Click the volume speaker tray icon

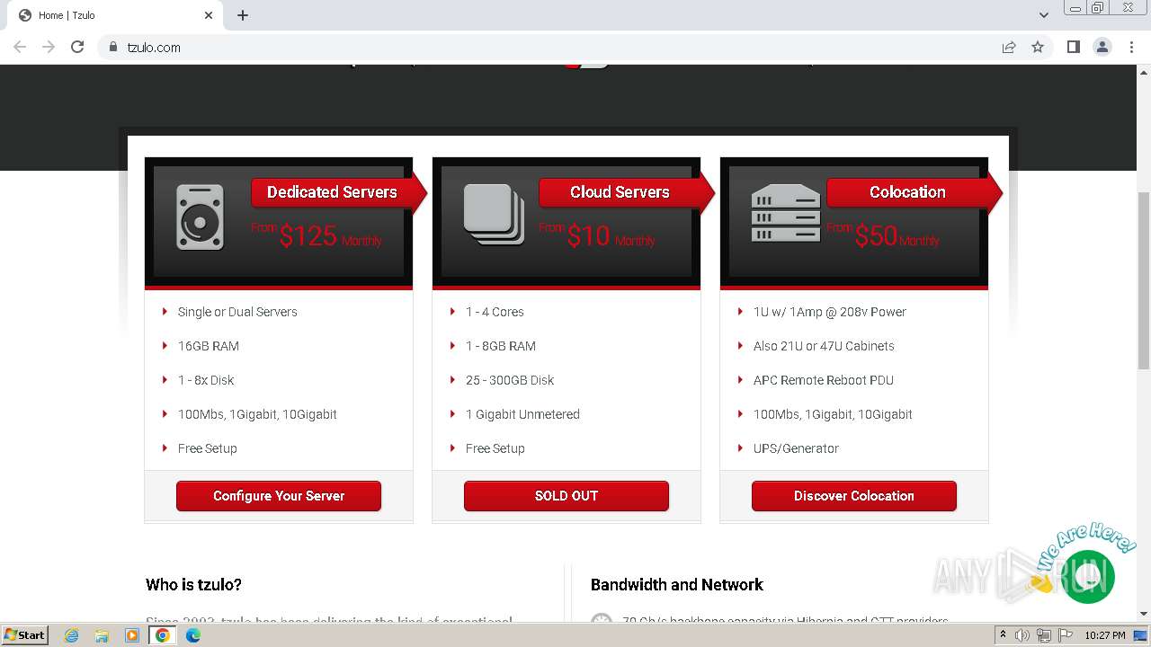point(1022,635)
